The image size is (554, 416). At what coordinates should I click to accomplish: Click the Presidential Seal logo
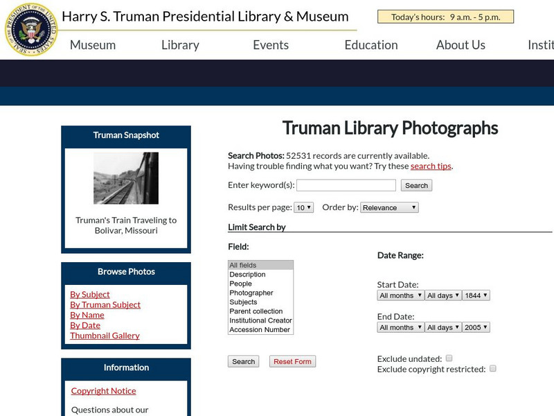point(31,29)
